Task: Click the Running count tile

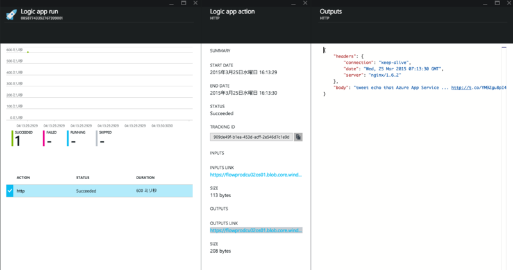Action: click(76, 138)
